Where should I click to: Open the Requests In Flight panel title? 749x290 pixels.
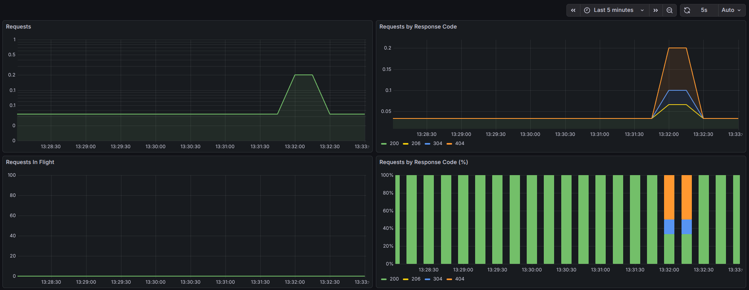(30, 162)
